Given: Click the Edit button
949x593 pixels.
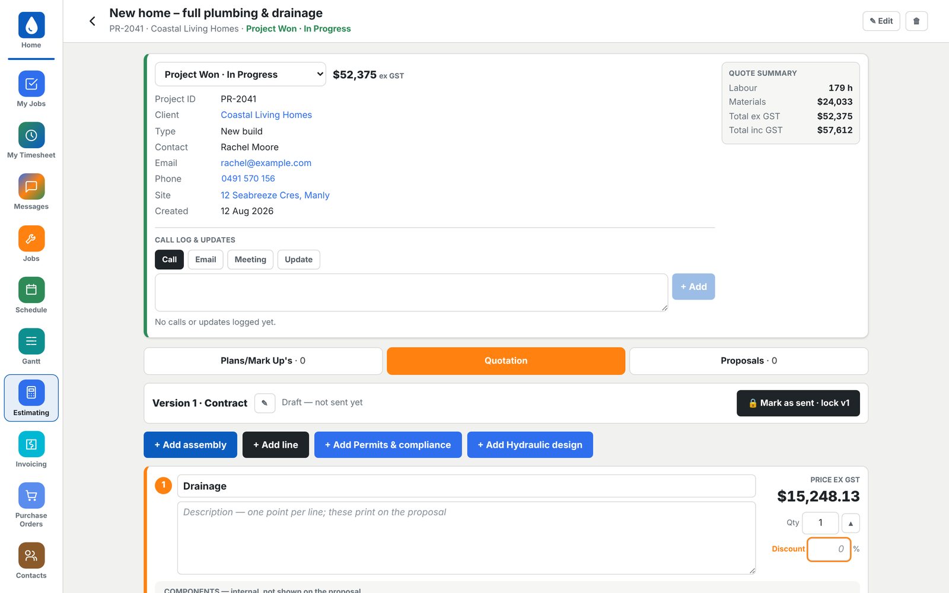Looking at the screenshot, I should (x=881, y=21).
